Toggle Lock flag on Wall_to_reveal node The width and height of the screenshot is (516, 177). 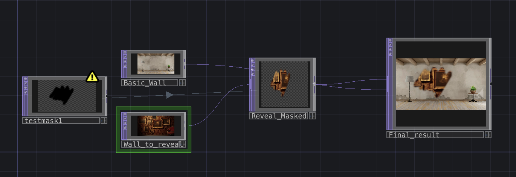(x=125, y=128)
